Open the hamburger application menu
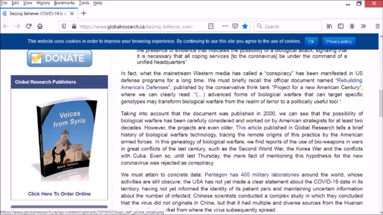The height and width of the screenshot is (215, 383). pyautogui.click(x=378, y=26)
